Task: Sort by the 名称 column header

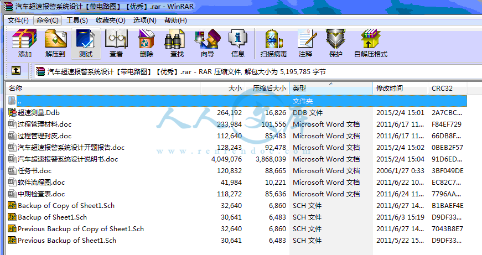Action: (103, 89)
